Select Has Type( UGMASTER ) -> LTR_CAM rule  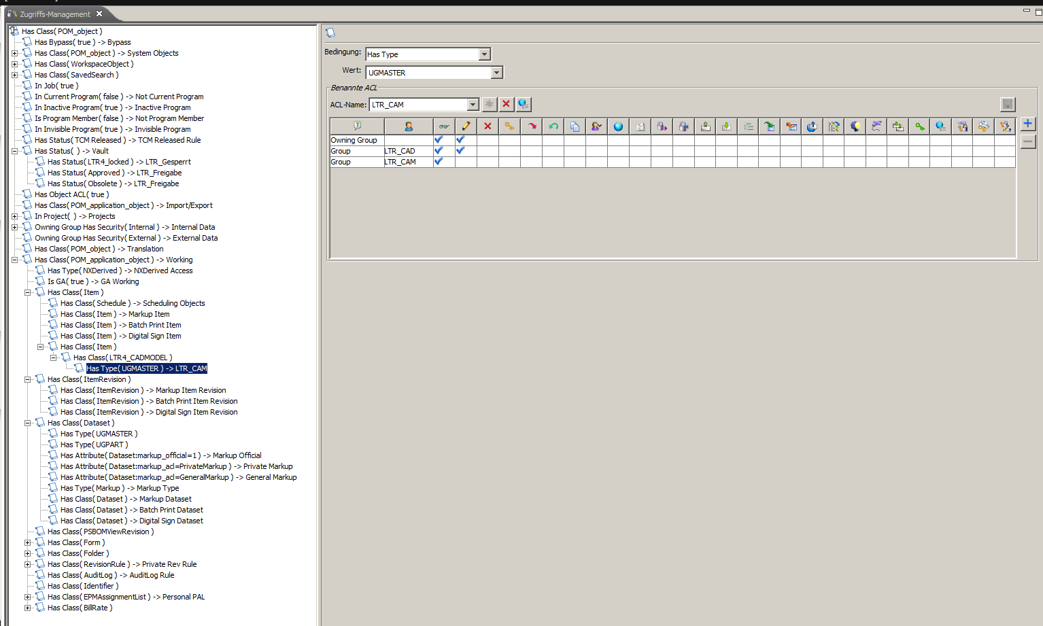147,368
